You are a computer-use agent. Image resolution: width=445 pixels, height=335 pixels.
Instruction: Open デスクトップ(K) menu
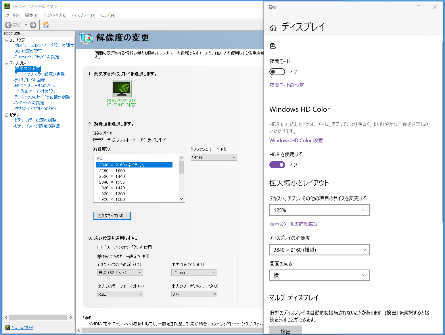click(x=55, y=15)
